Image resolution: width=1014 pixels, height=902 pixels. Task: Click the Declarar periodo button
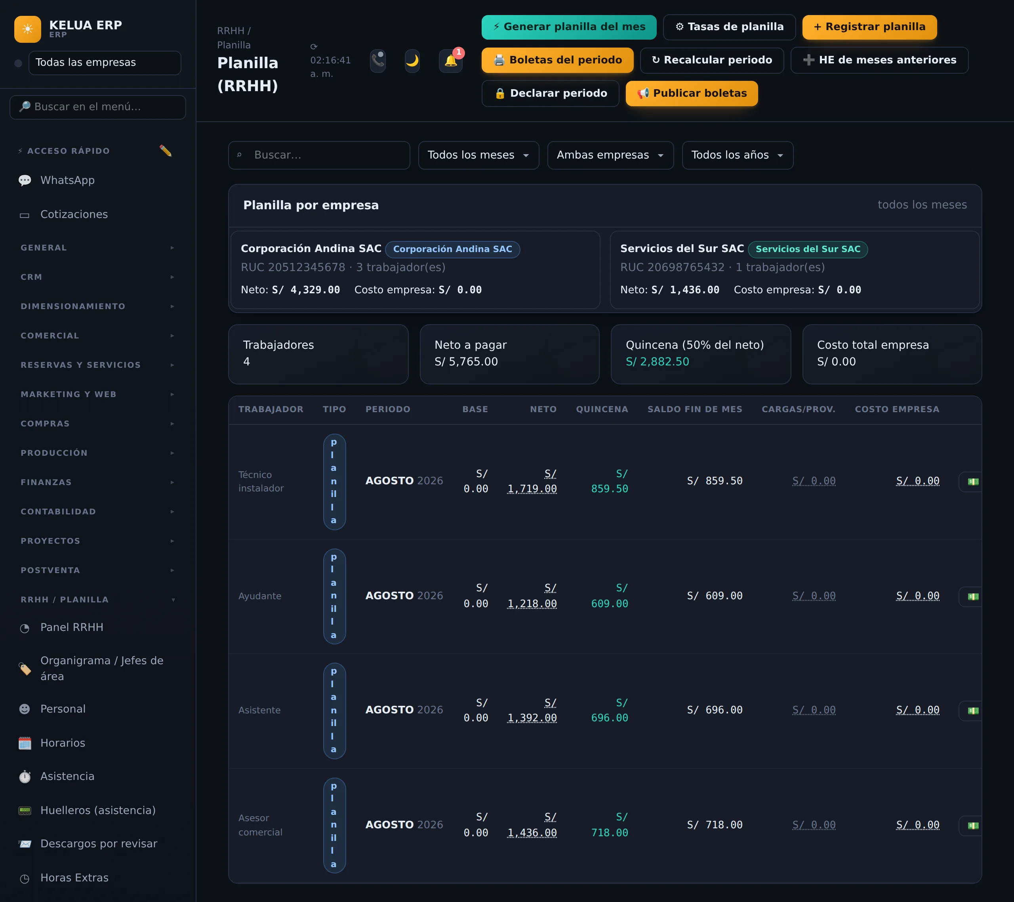click(550, 93)
